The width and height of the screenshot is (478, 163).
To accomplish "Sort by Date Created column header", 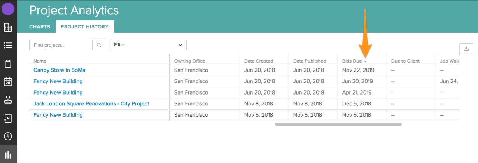I will tap(258, 61).
